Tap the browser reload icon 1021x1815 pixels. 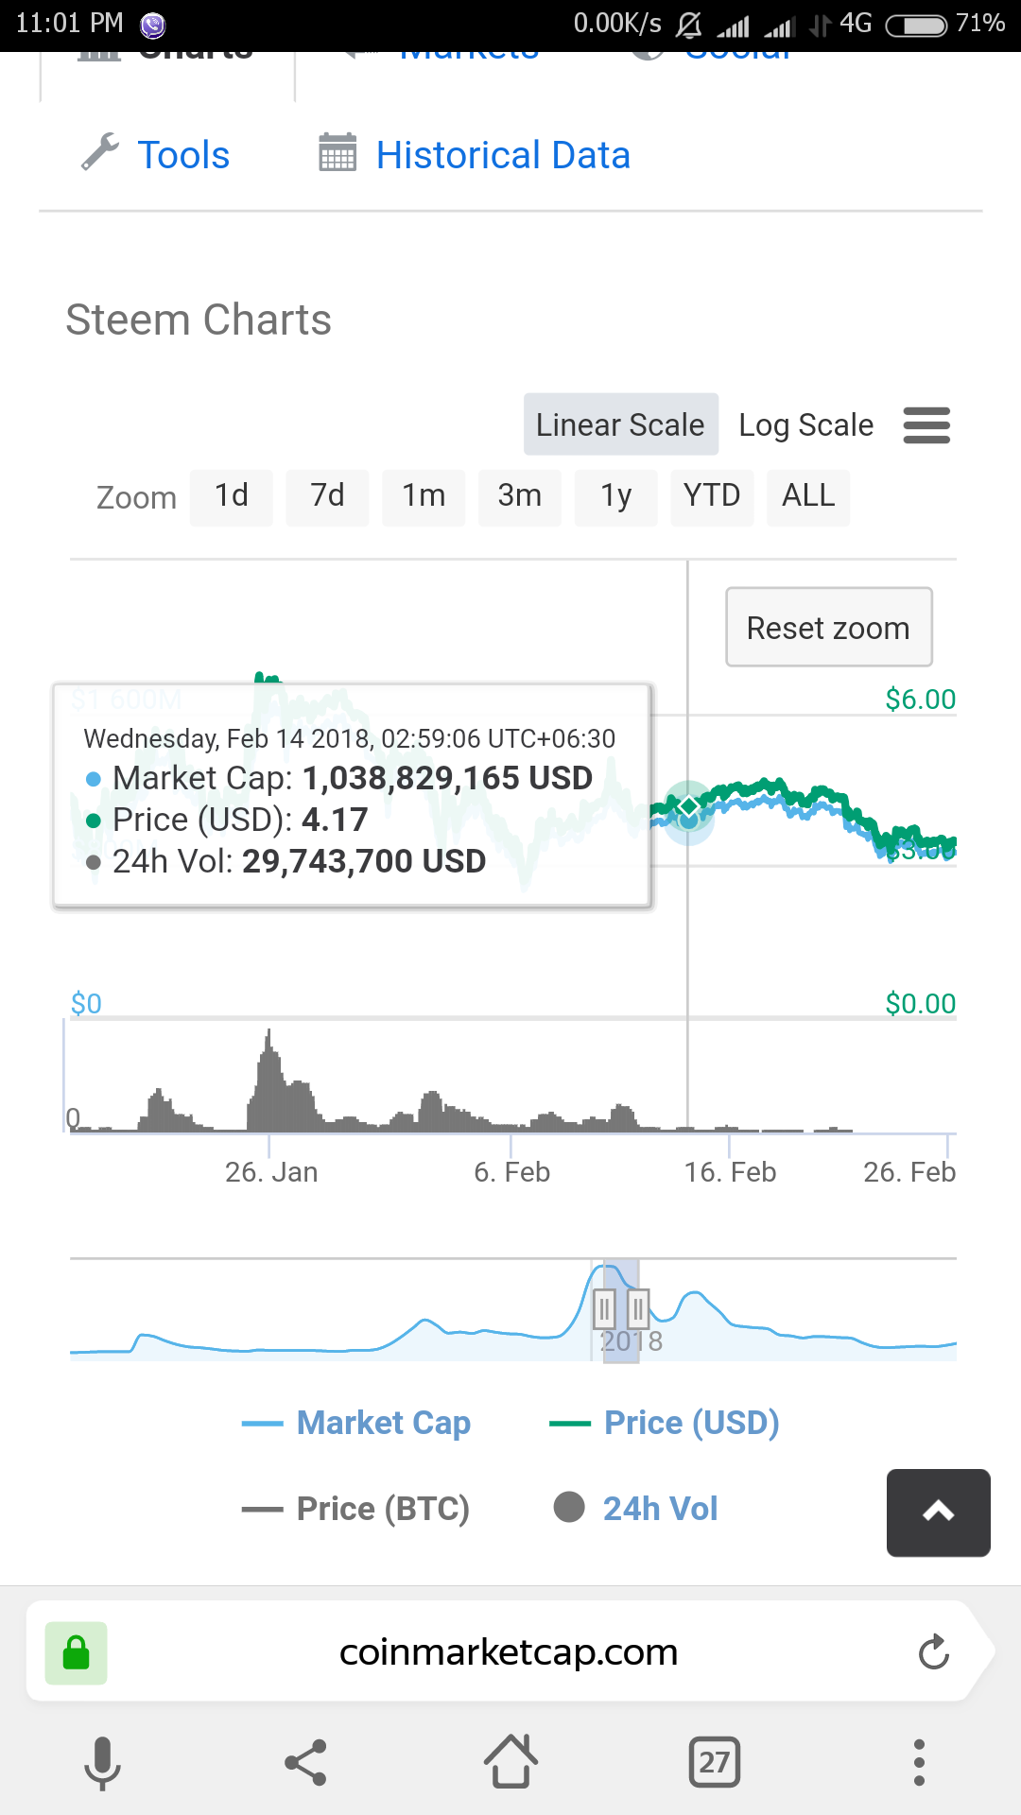933,1651
